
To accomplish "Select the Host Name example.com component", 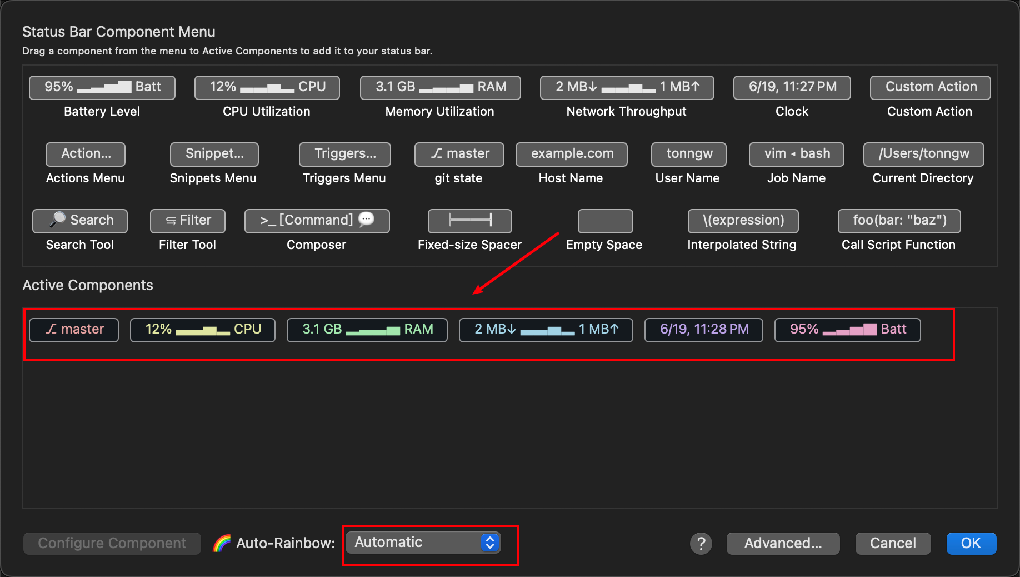I will [572, 154].
